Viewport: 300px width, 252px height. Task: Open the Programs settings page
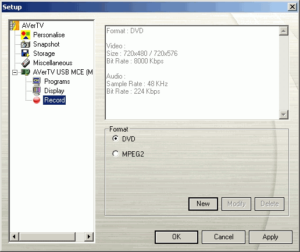click(x=57, y=81)
